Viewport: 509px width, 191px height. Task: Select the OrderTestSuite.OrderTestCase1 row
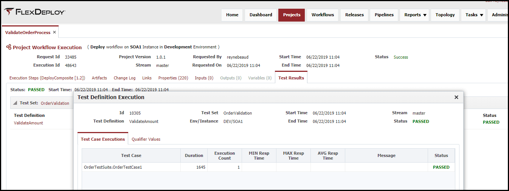(268, 167)
